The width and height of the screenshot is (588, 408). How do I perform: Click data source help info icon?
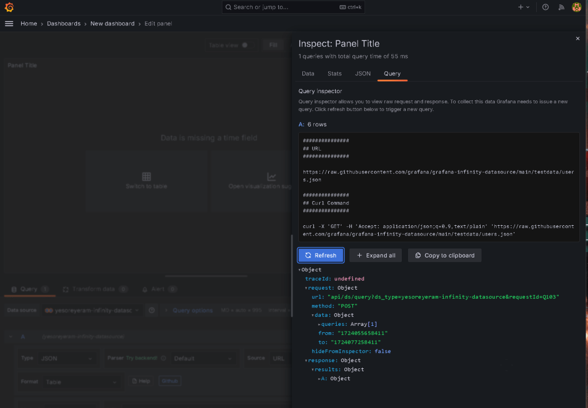(x=152, y=310)
